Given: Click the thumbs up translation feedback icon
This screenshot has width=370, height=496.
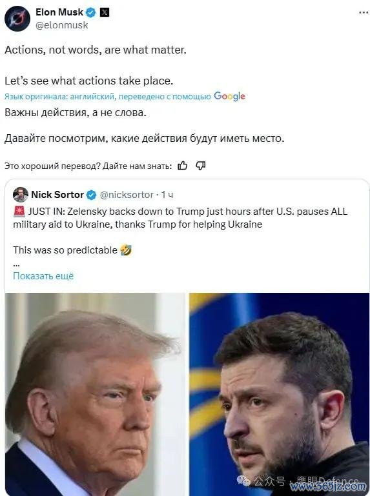Looking at the screenshot, I should pos(183,165).
